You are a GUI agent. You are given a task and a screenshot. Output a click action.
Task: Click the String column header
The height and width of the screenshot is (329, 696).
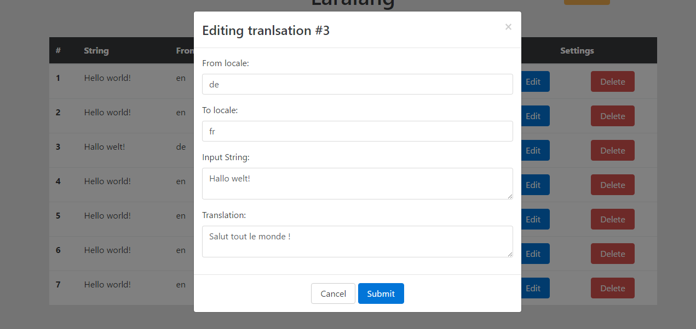pos(96,51)
